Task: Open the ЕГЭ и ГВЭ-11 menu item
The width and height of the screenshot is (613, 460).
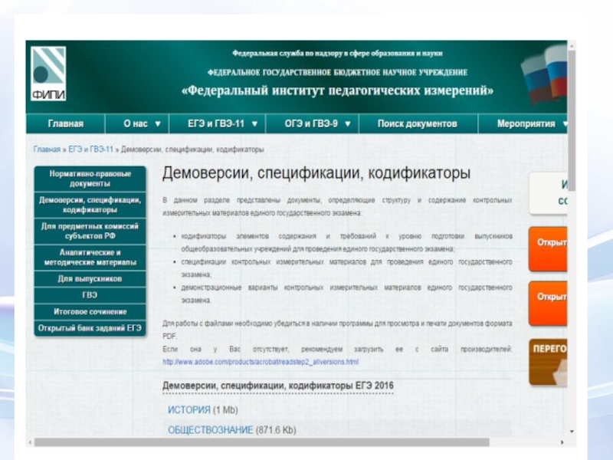Action: coord(218,123)
